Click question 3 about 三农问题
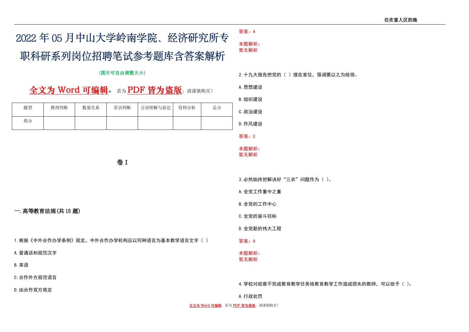The width and height of the screenshot is (469, 332). [285, 180]
